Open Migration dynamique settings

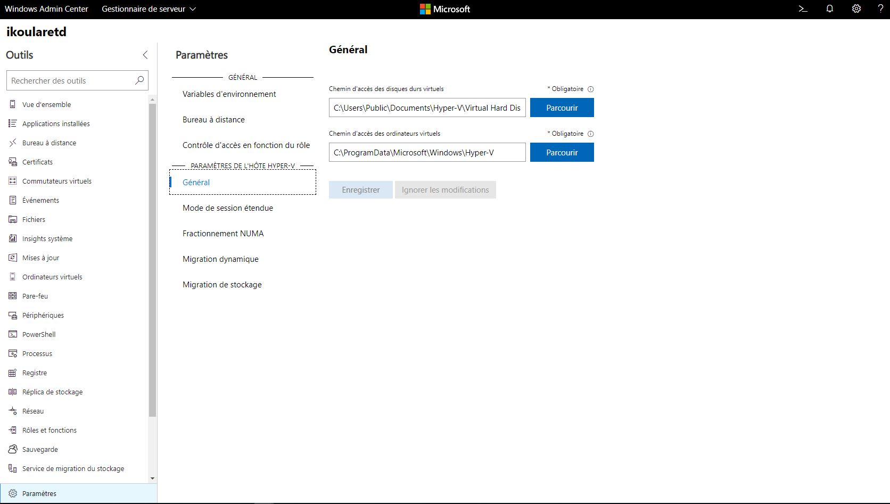(x=220, y=259)
